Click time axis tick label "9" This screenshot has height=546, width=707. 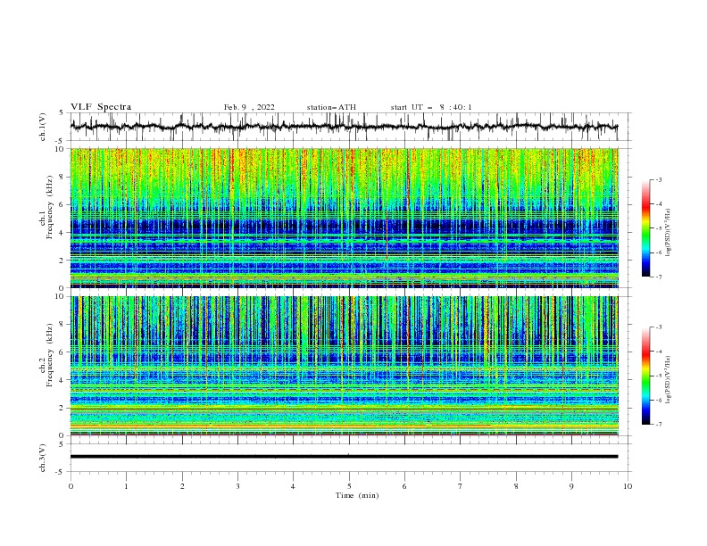point(571,486)
